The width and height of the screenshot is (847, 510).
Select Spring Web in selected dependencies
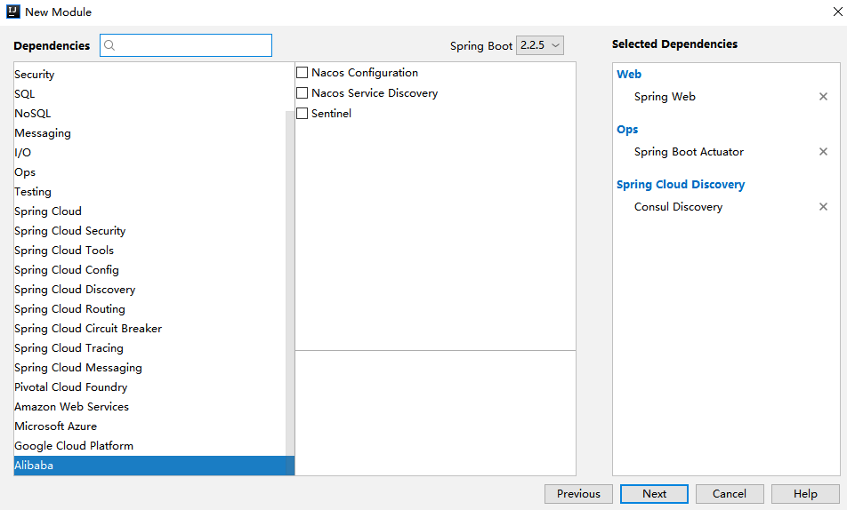click(665, 97)
